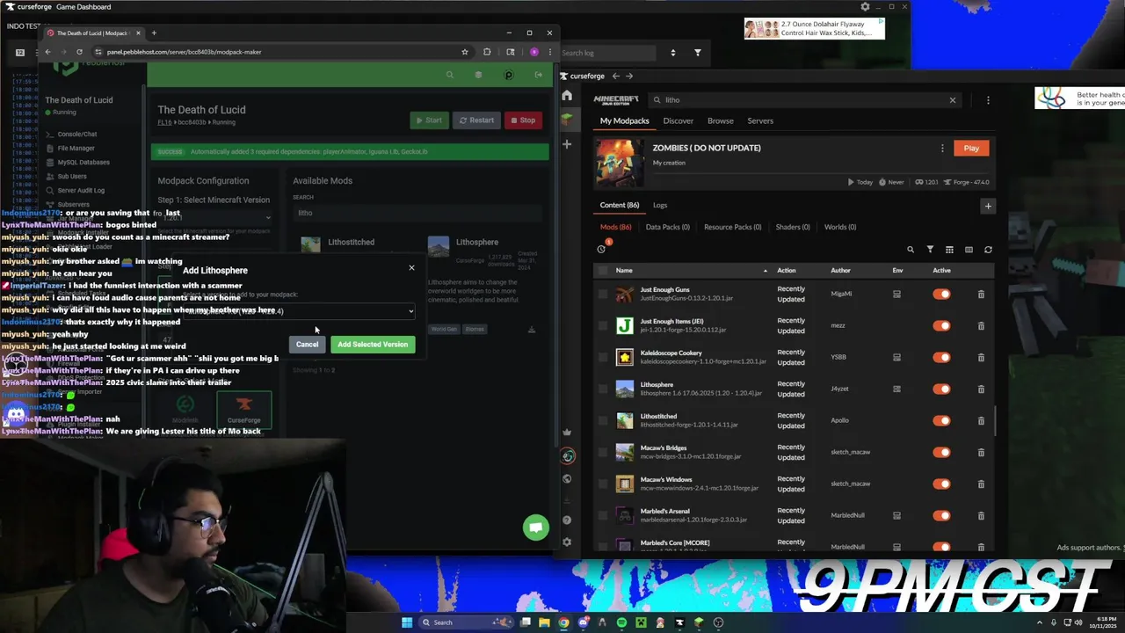Click the Chrome address bar URL
The width and height of the screenshot is (1125, 633).
pyautogui.click(x=184, y=52)
